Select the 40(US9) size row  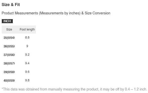click(x=19, y=80)
